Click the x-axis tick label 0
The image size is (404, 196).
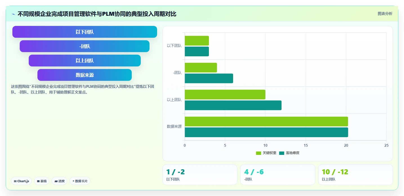185,145
